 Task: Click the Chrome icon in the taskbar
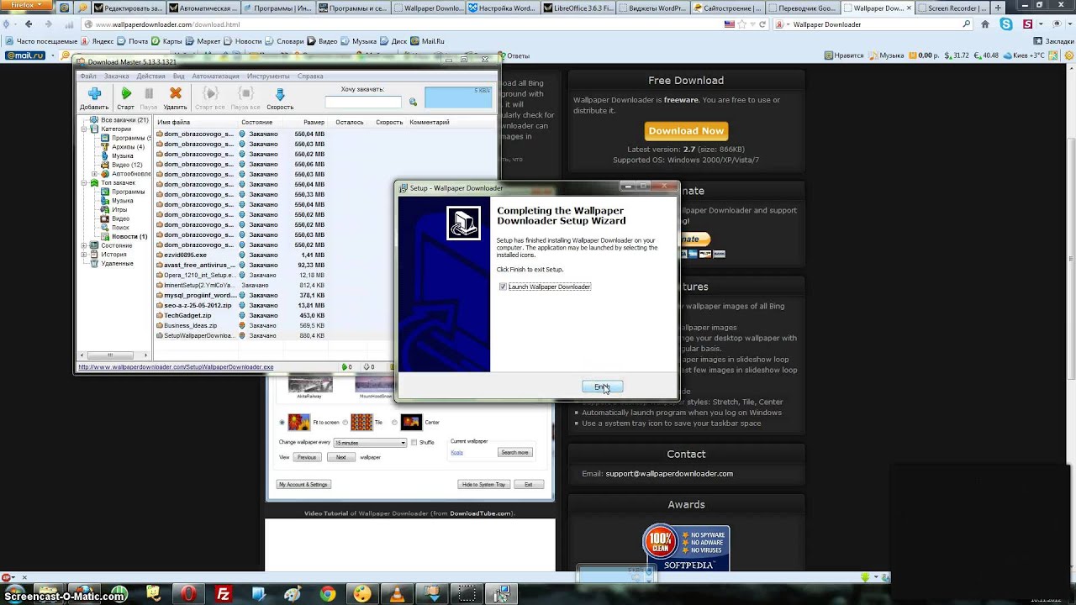pyautogui.click(x=328, y=594)
